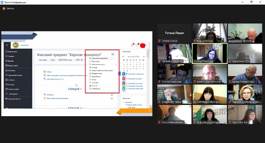Go to the next calendar month
The image size is (265, 143).
(x=144, y=57)
